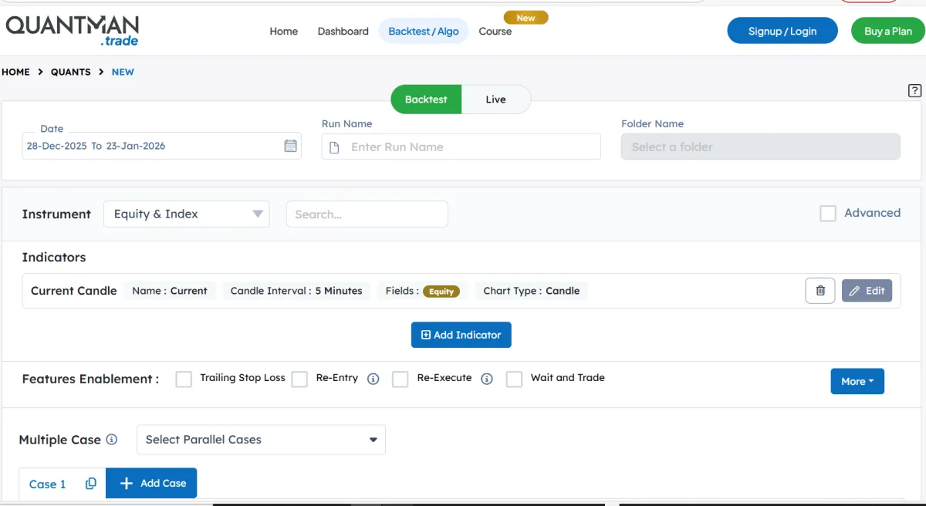Click Buy a Plan button
Viewport: 926px width, 506px height.
coord(888,31)
